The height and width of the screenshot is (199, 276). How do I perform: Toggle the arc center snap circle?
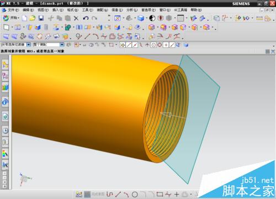(153, 45)
